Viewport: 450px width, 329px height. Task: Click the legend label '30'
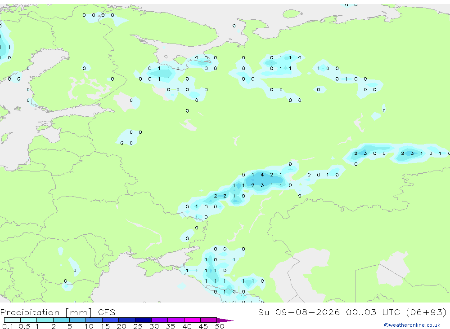[x=154, y=326]
